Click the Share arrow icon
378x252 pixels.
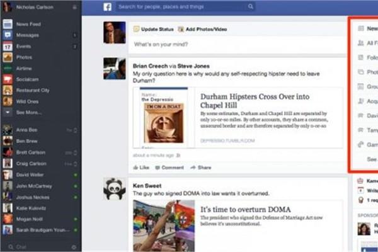point(193,168)
